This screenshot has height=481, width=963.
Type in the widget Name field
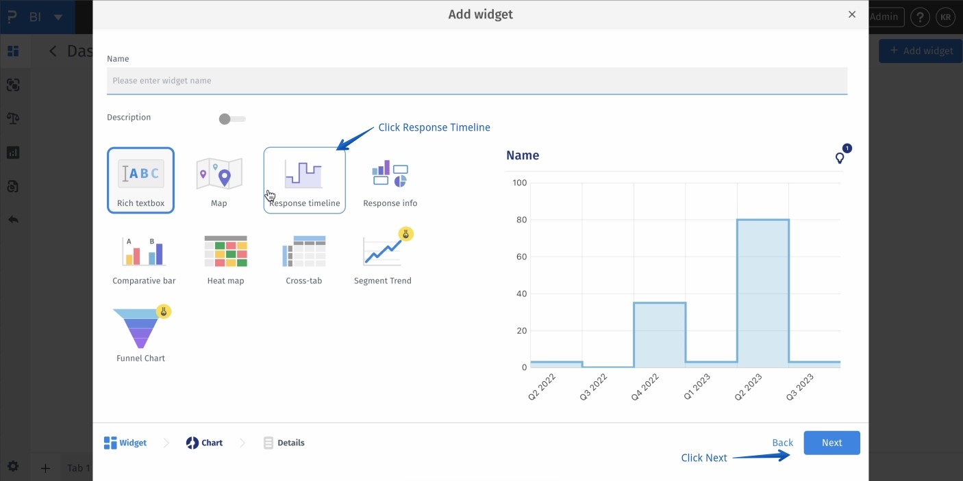(477, 81)
